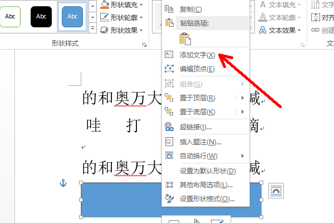This screenshot has width=334, height=223.
Task: Apply black filled Abc shape style
Action: coord(41,17)
